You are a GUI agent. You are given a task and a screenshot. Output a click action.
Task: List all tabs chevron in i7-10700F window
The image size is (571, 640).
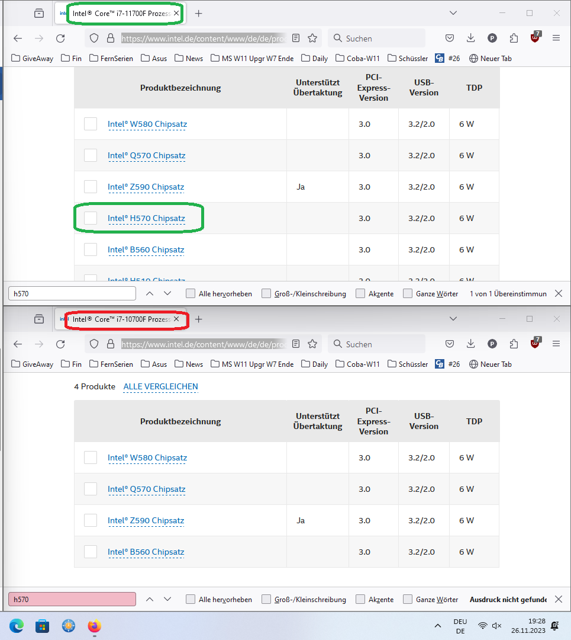pos(453,319)
